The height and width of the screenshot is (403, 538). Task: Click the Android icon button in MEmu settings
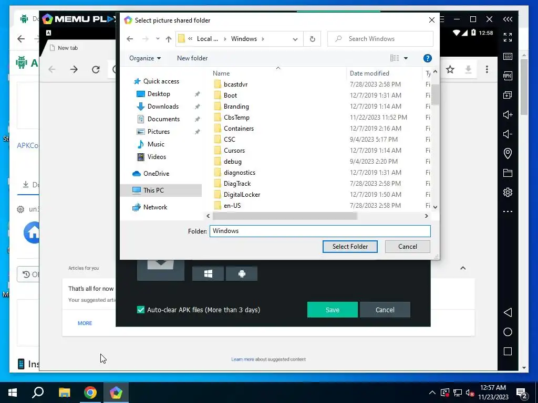click(242, 273)
